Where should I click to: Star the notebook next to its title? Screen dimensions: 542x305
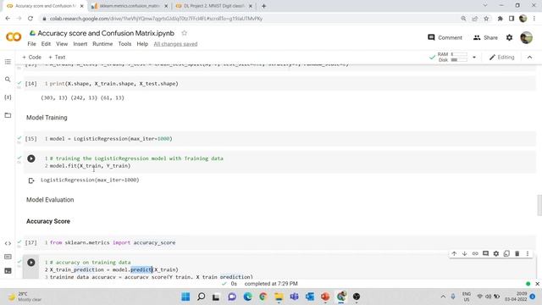click(185, 33)
